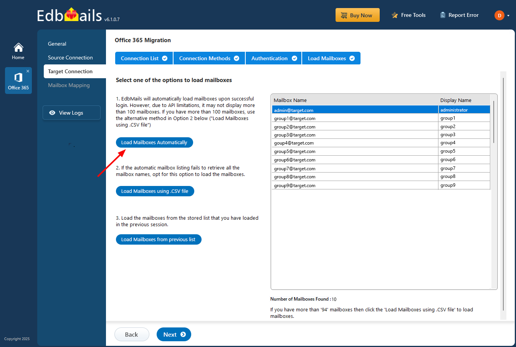The height and width of the screenshot is (347, 516).
Task: Select the group7@target.com mailbox
Action: pos(355,169)
